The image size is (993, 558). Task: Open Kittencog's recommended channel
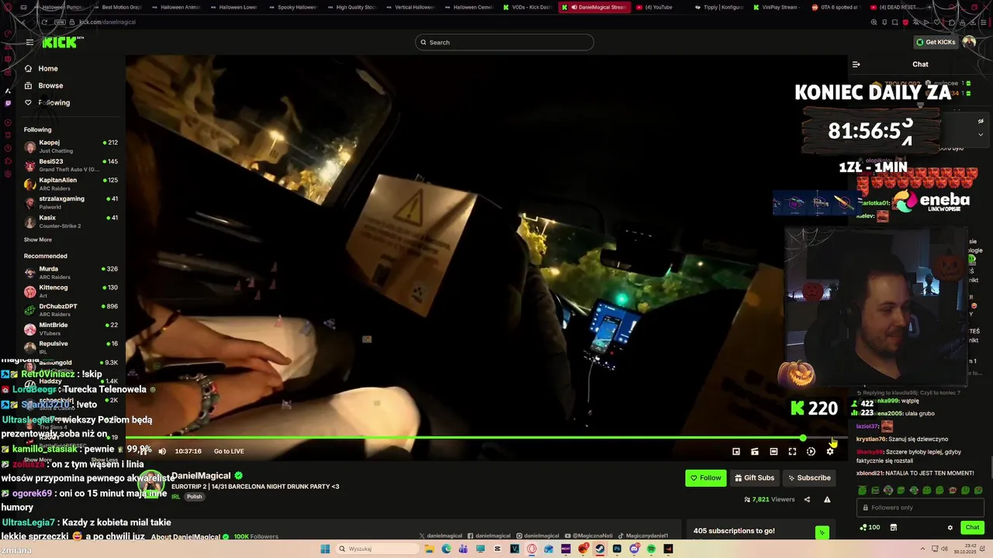click(x=71, y=291)
